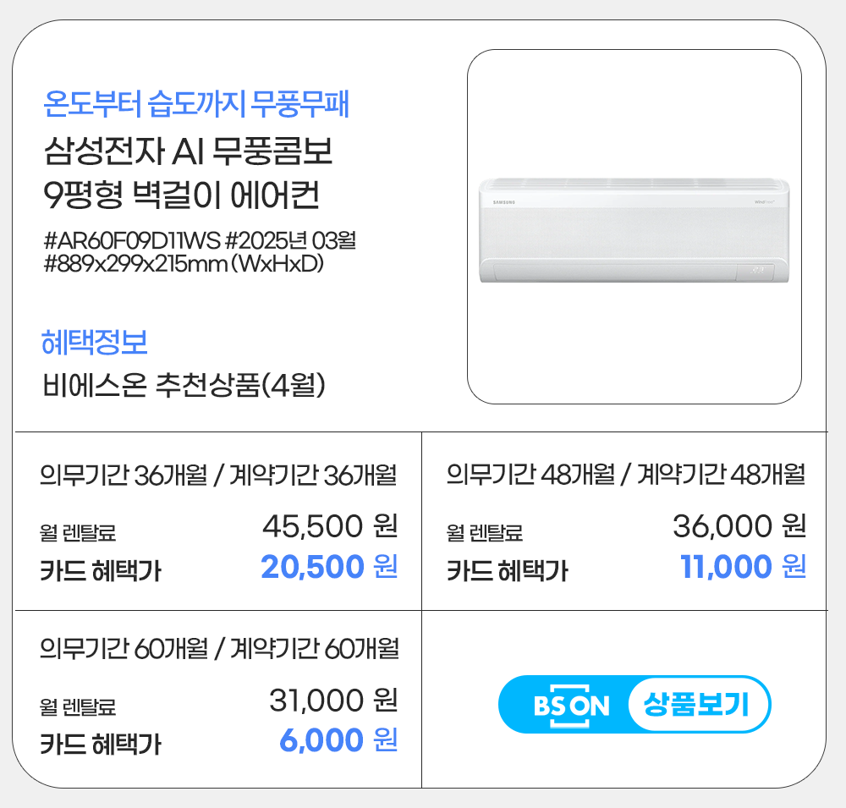846x808 pixels.
Task: Select the 혜택정보 heading
Action: coord(95,342)
